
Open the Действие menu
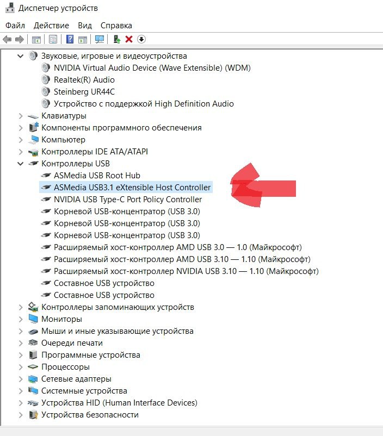51,26
